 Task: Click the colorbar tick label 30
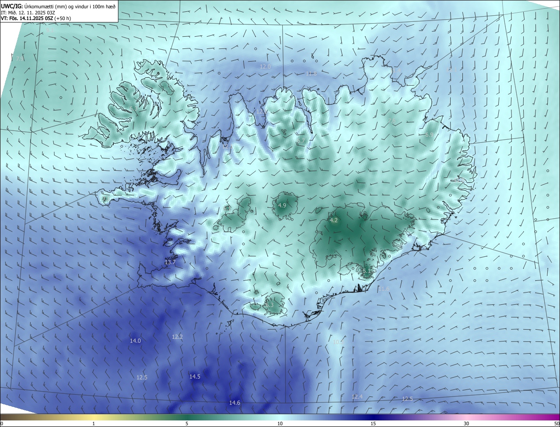click(x=466, y=424)
